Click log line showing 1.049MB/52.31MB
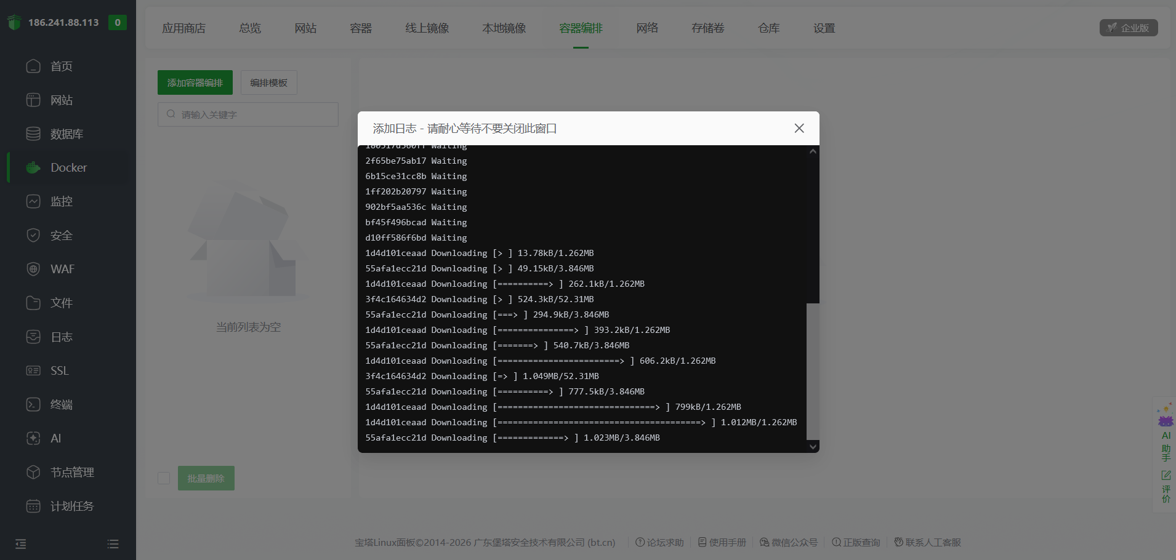The image size is (1176, 560). (x=482, y=376)
